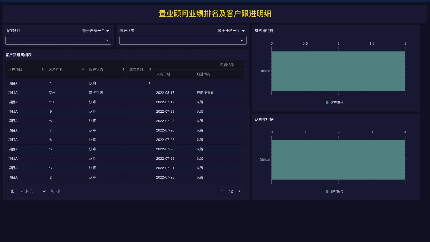Open the 跟进状态 filter dropdown
The height and width of the screenshot is (242, 430).
[x=183, y=40]
